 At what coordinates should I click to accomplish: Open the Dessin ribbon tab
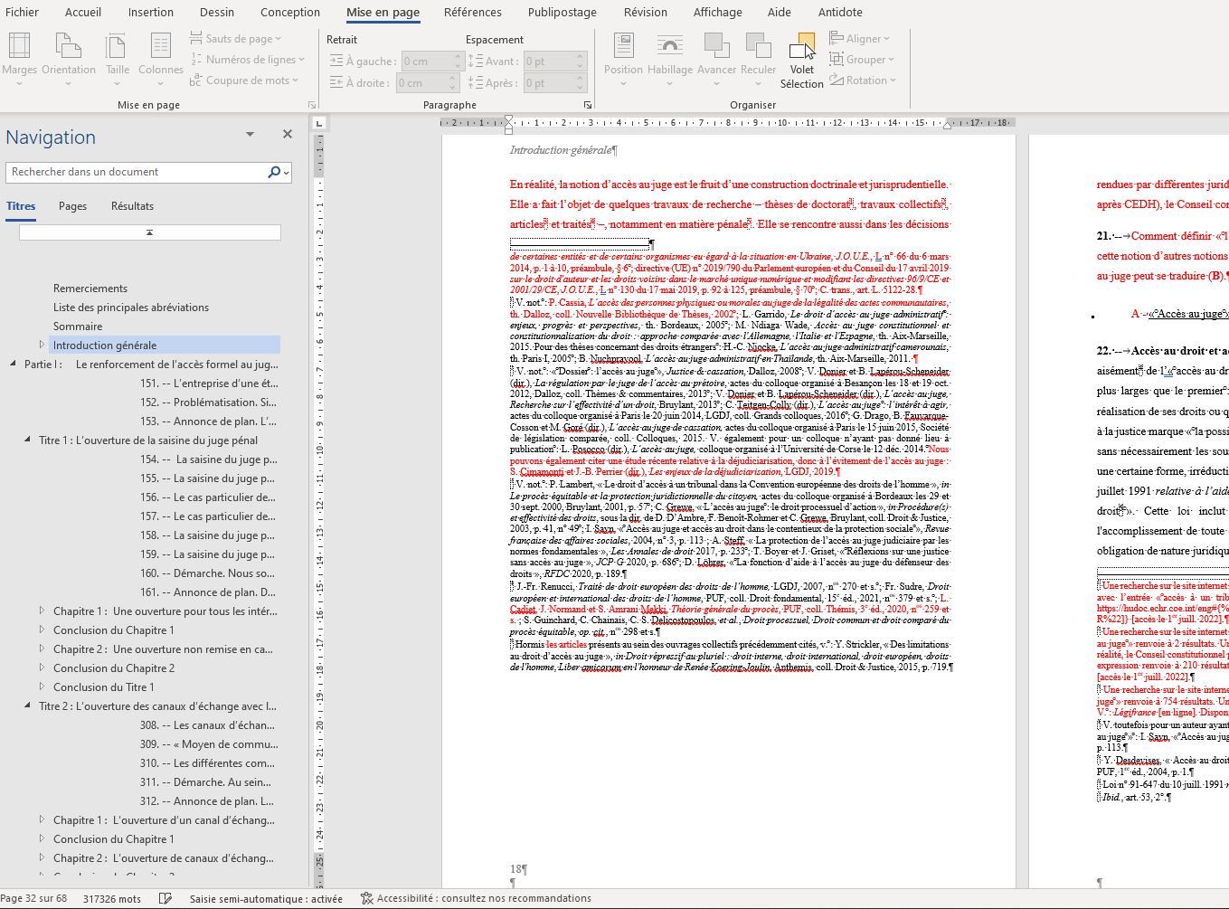coord(217,12)
